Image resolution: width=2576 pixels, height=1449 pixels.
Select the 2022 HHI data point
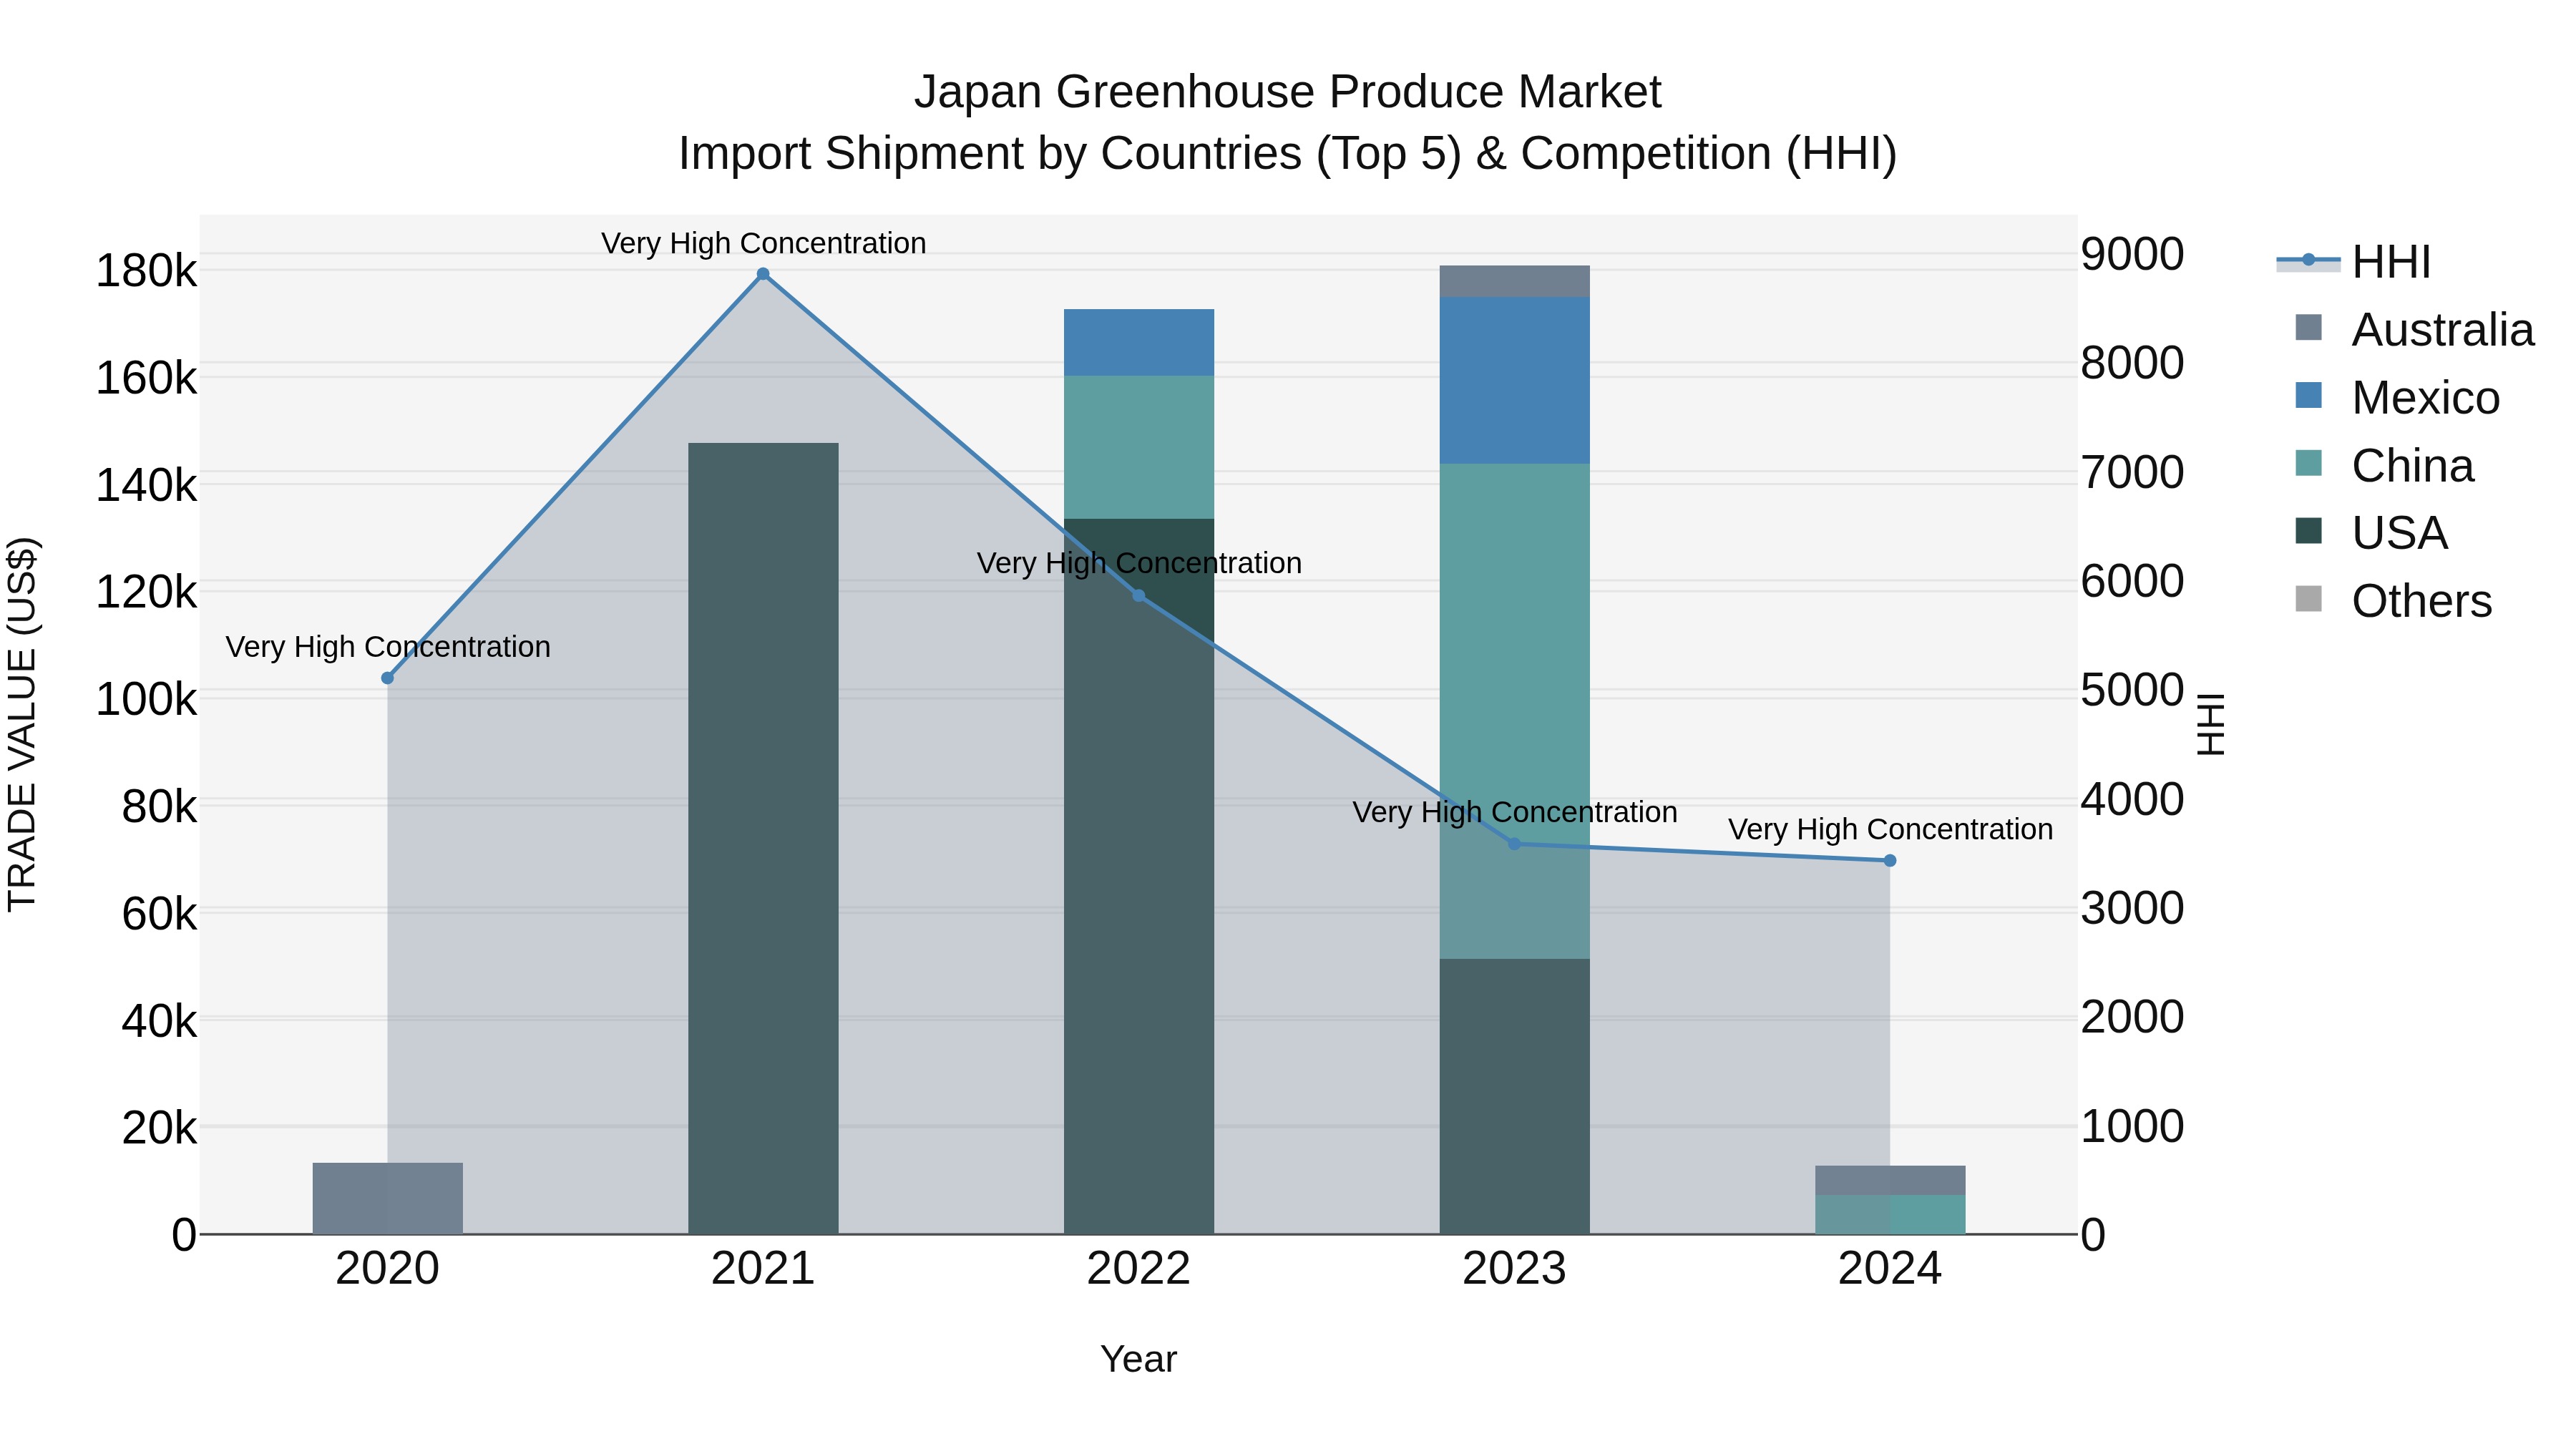coord(1138,596)
